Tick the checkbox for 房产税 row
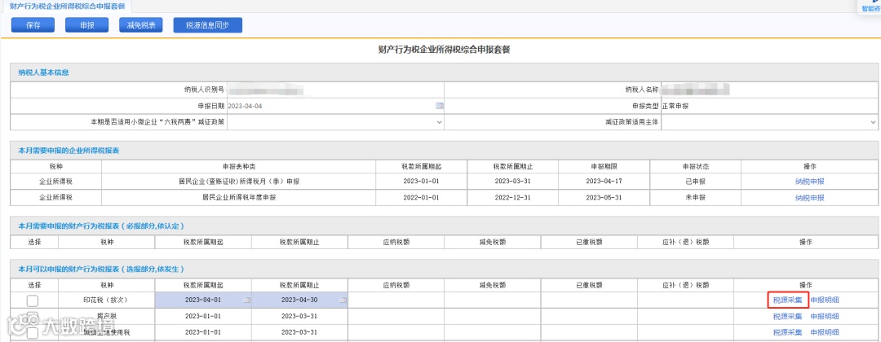Viewport: 881px width, 342px height. tap(33, 318)
